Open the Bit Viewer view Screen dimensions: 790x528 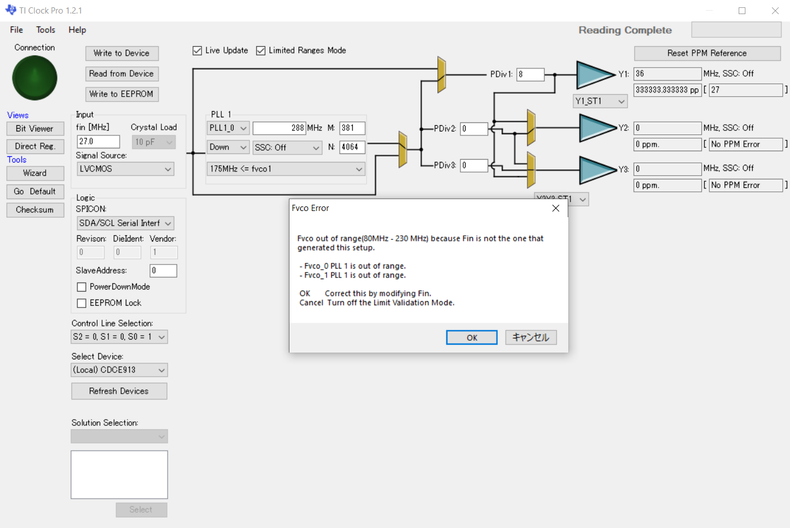(35, 129)
